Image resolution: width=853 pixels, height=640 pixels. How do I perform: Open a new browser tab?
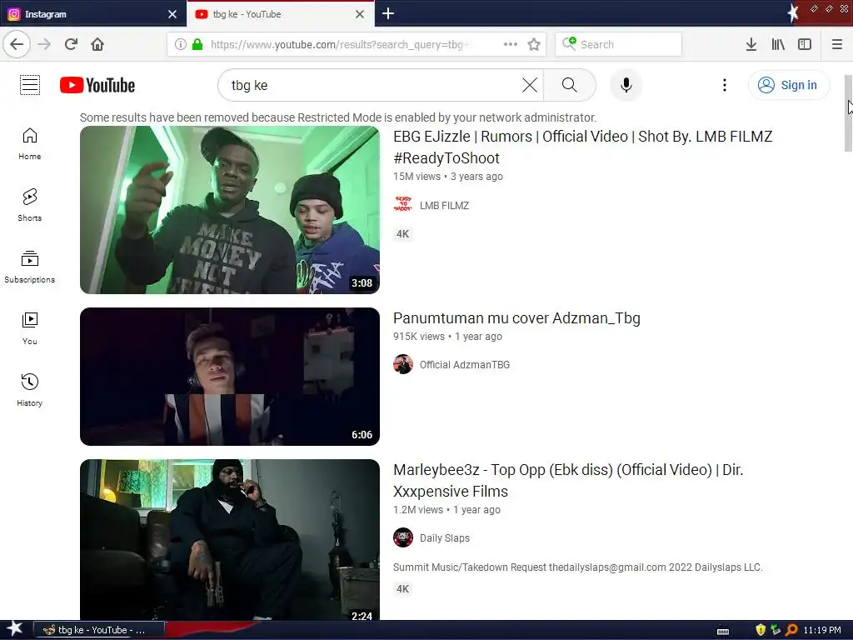coord(388,13)
